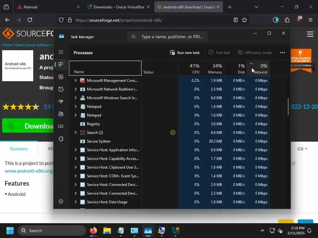Sort processes by CPU column

pyautogui.click(x=190, y=68)
